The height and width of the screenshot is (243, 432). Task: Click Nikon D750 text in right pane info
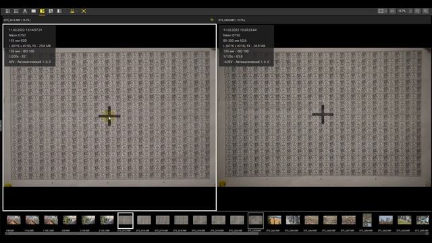pos(232,35)
